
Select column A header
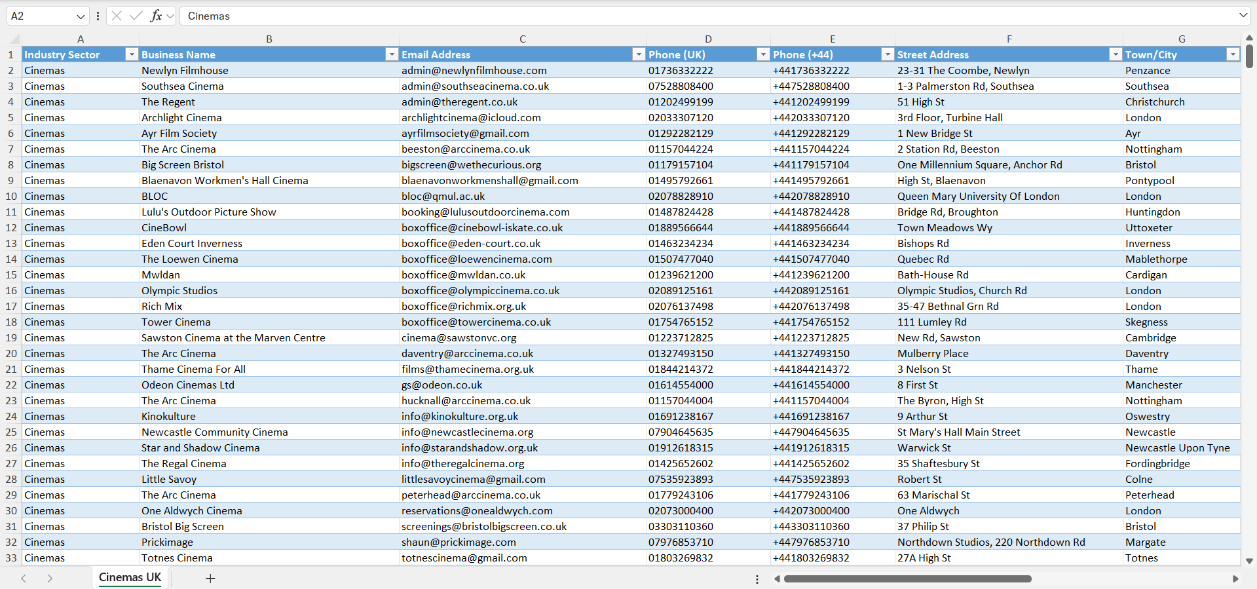coord(81,39)
